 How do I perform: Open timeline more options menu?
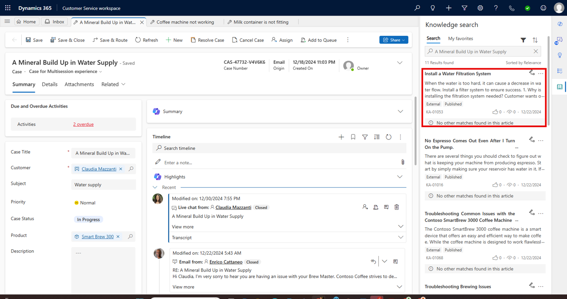tap(400, 137)
